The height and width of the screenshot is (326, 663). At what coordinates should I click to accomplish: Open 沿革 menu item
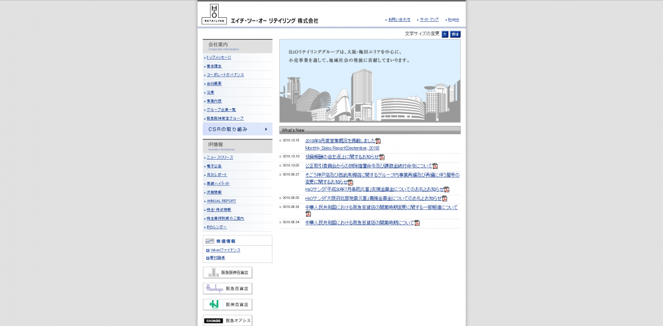(x=210, y=92)
